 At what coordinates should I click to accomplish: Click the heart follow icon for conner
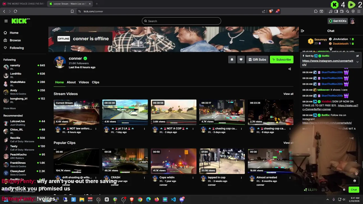pyautogui.click(x=241, y=59)
